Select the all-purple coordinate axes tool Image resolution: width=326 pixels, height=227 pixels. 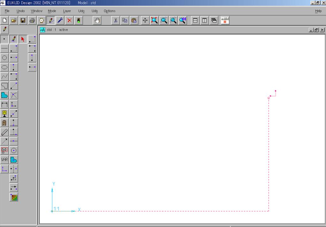[4, 169]
